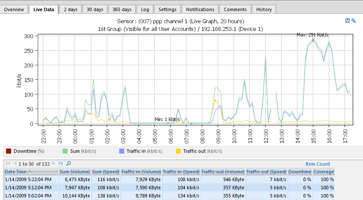Select the Live Data tab
The image size is (363, 200).
(x=44, y=9)
